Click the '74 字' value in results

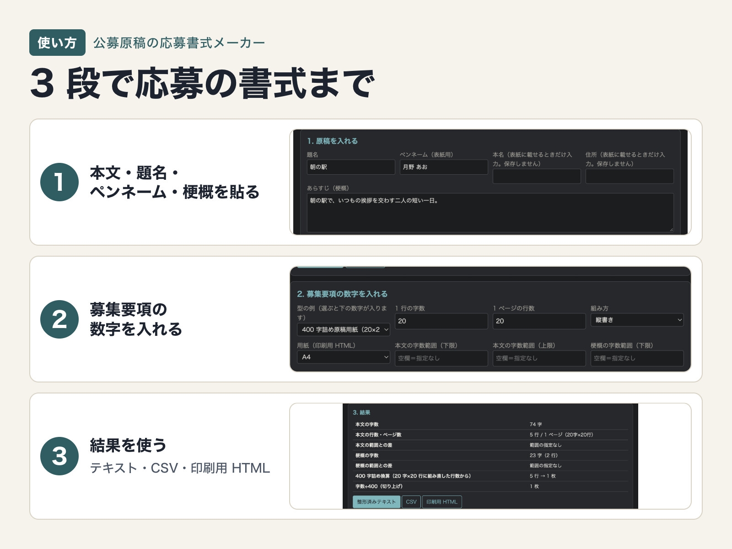pyautogui.click(x=536, y=425)
